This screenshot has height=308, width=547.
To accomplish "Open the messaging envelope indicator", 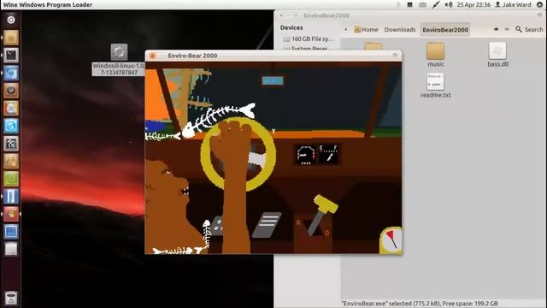I will click(x=422, y=5).
